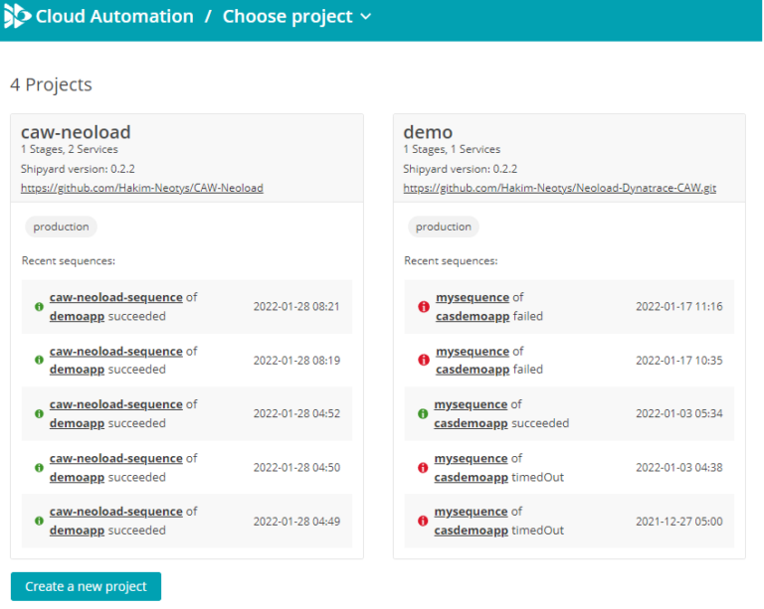Open casdemoapp link in 11:16 failed row
This screenshot has height=609, width=764.
click(x=473, y=317)
